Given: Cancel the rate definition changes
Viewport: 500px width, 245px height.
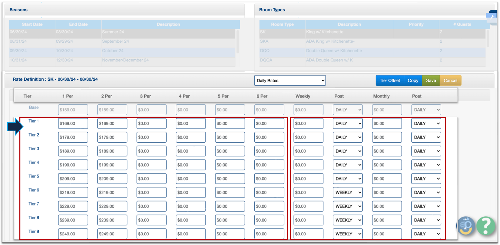Looking at the screenshot, I should click(450, 81).
